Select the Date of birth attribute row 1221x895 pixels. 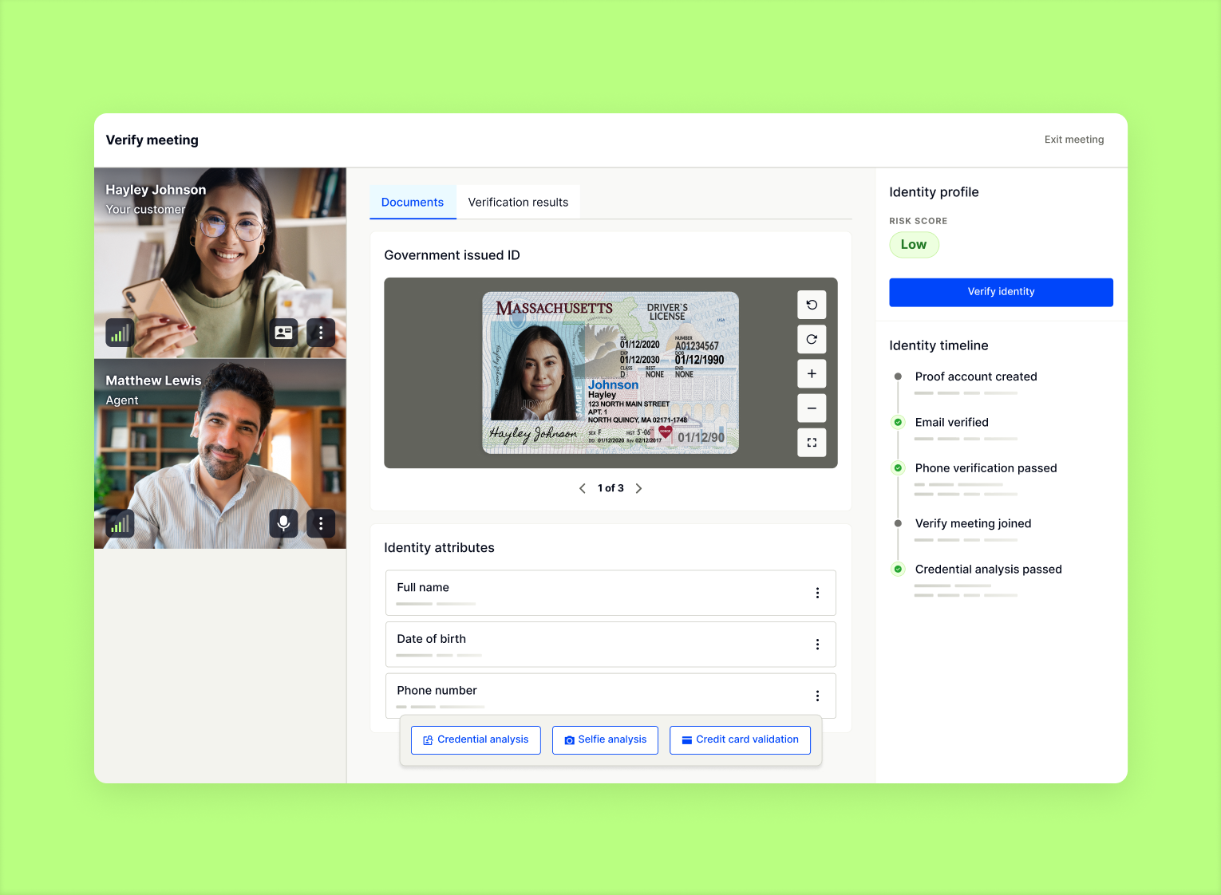(x=610, y=645)
